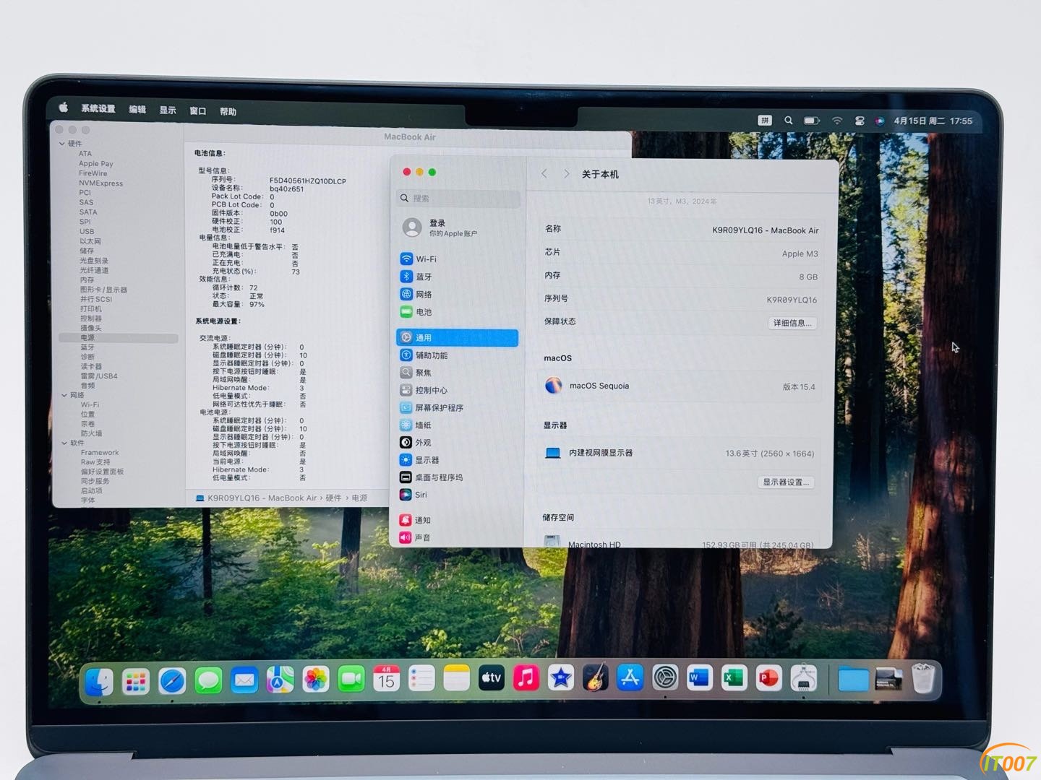1041x780 pixels.
Task: Collapse the 软件 section in System Information
Action: click(64, 443)
